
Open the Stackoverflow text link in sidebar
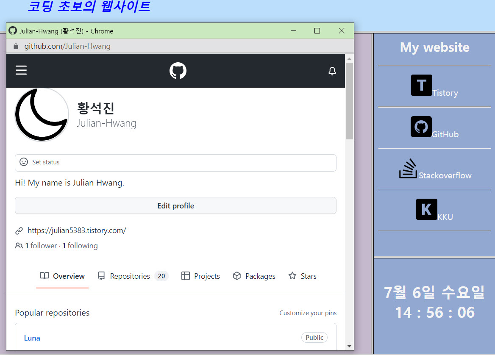point(445,175)
